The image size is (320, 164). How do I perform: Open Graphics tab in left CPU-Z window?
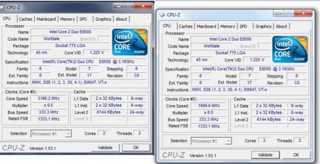click(103, 19)
